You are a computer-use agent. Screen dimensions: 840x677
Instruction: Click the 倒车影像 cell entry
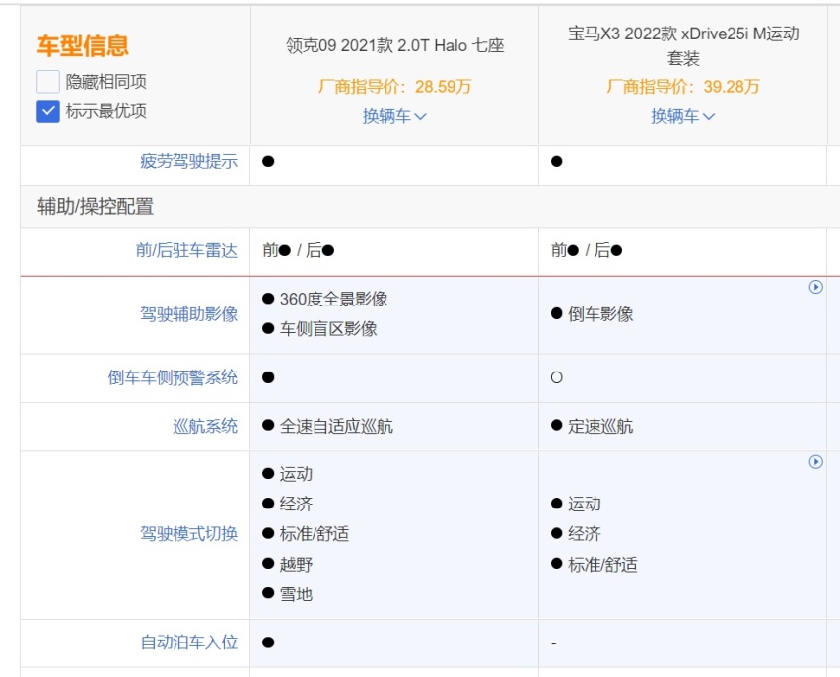(x=592, y=313)
